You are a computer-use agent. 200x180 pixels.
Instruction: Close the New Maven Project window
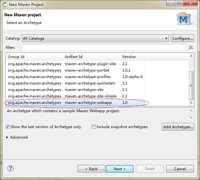click(x=190, y=3)
